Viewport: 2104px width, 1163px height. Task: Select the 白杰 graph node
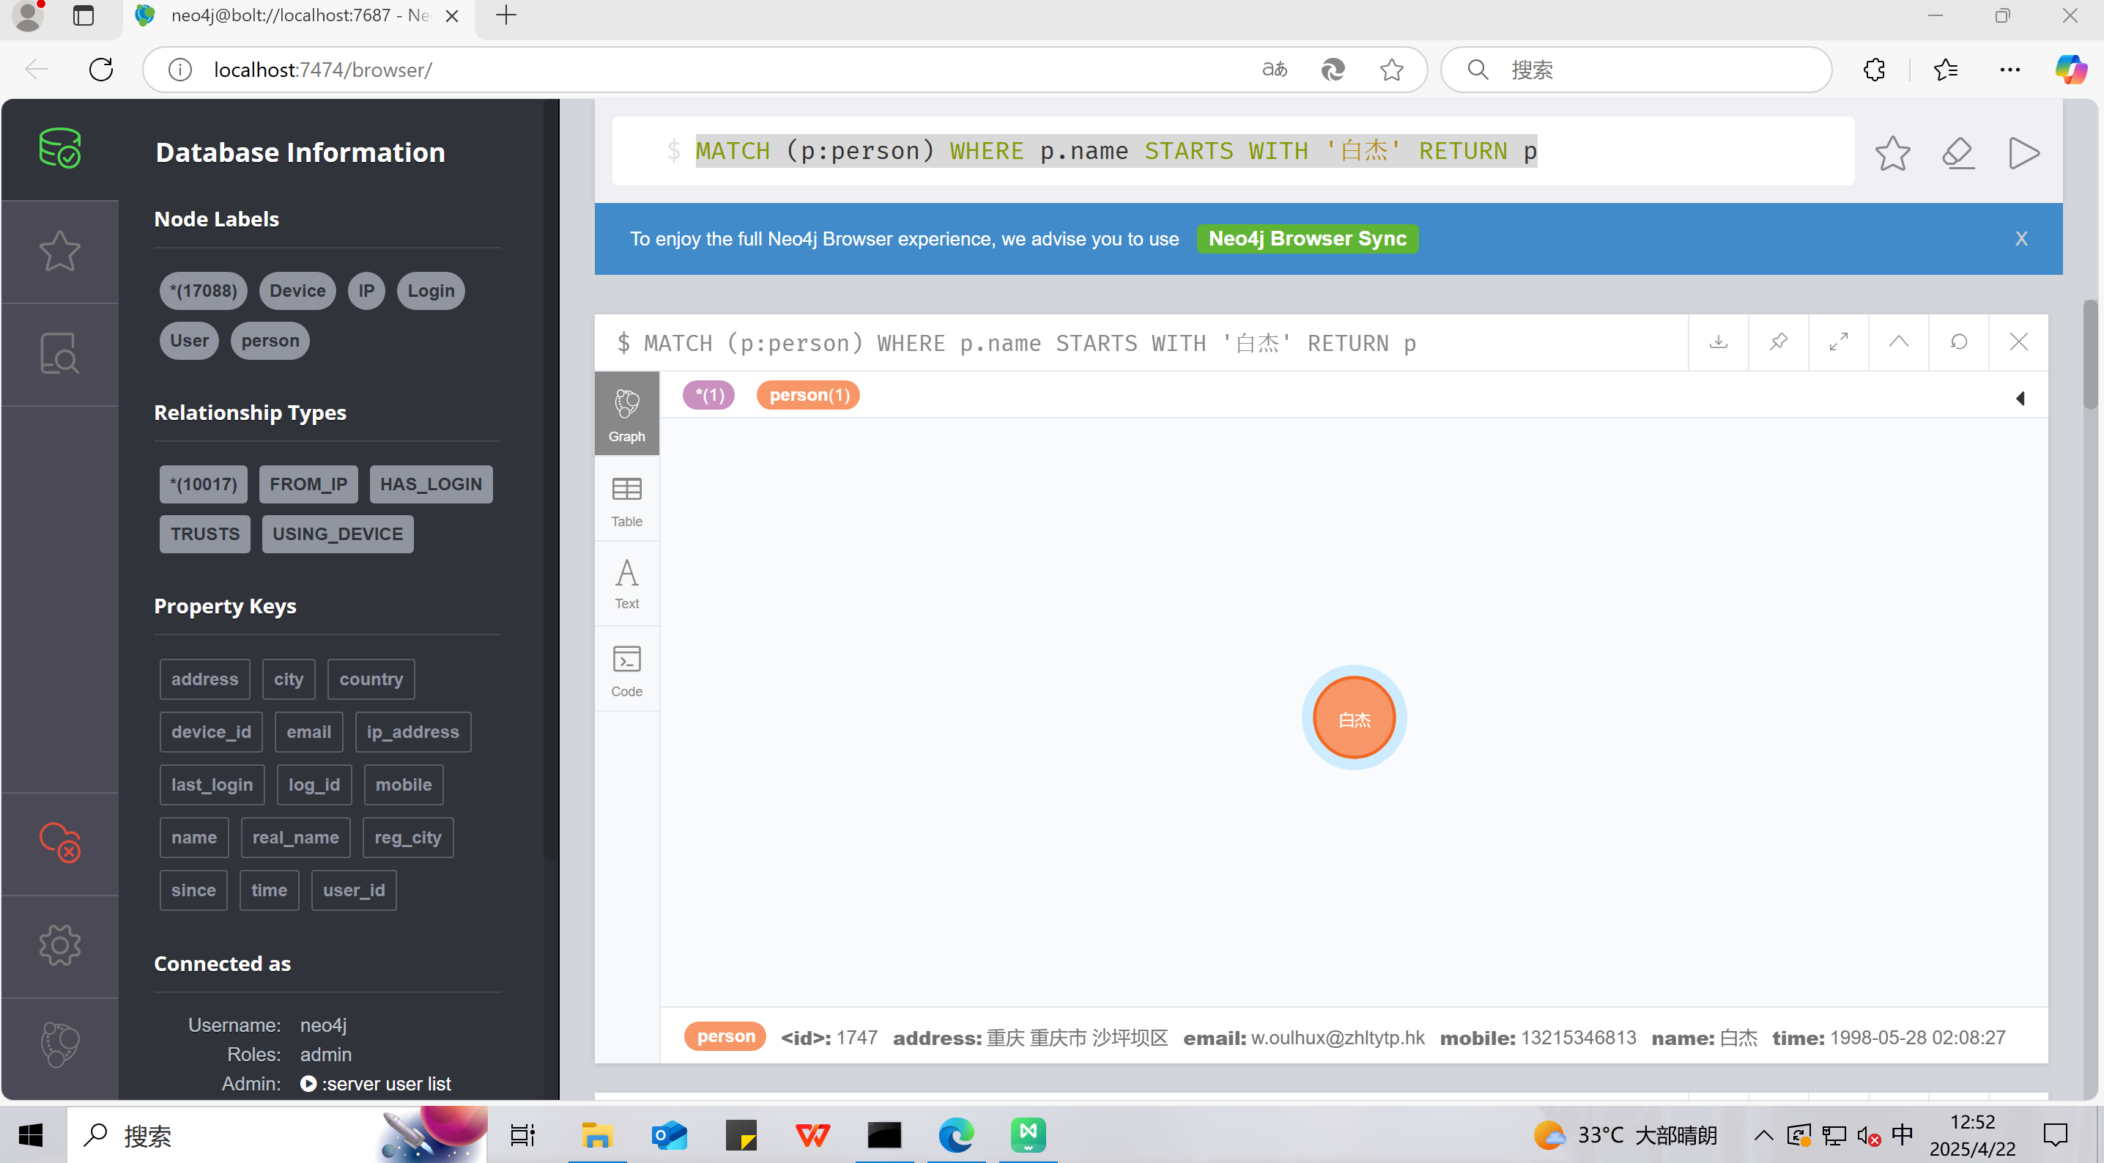click(1353, 718)
